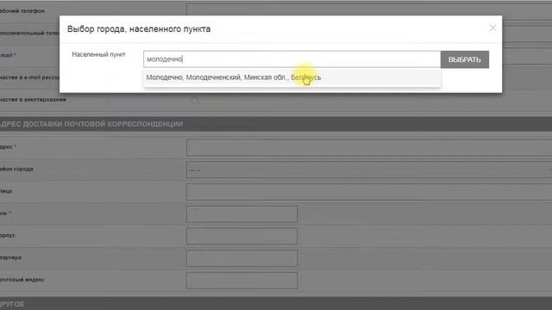Viewport: 552px width, 310px height.
Task: Click the ВЫБРАТЬ button
Action: [x=465, y=59]
